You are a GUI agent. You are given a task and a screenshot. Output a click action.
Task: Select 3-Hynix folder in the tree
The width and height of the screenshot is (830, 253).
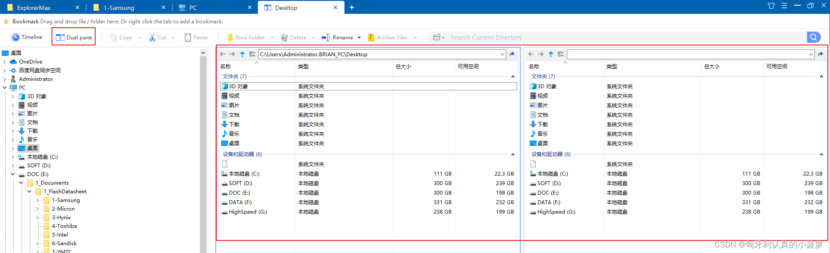coord(61,218)
